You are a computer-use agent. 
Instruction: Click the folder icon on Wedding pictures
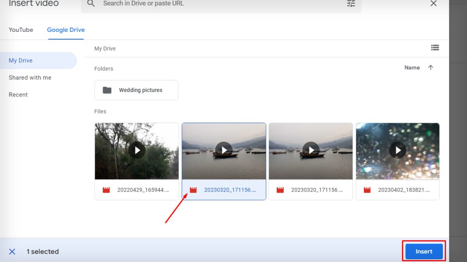click(x=106, y=90)
